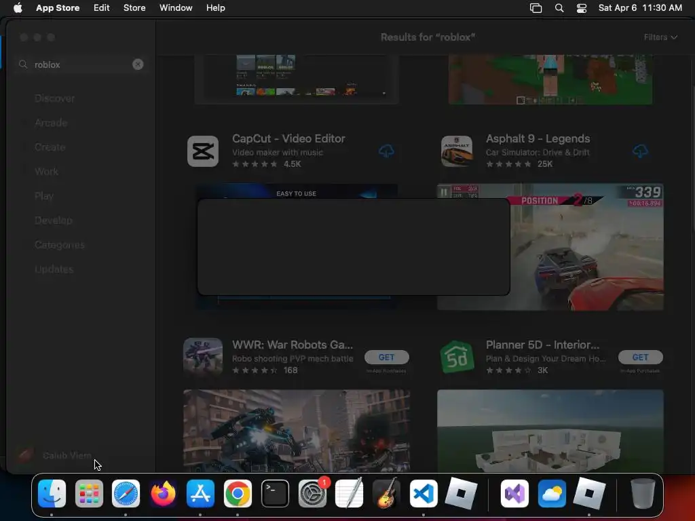Open the Window menu
The width and height of the screenshot is (695, 521).
[x=176, y=8]
